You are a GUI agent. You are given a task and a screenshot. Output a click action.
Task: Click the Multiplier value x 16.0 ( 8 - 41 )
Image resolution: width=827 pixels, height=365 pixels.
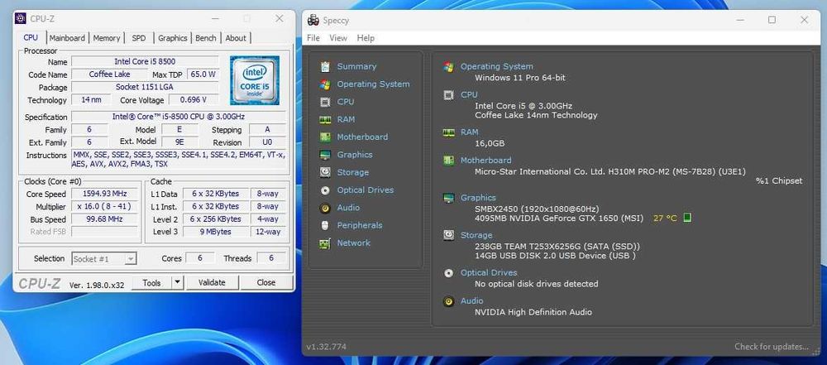click(x=106, y=207)
